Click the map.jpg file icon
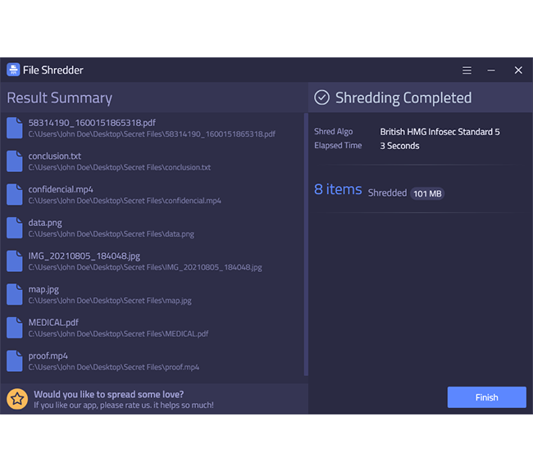Screen dimensions: 533x471 (15, 294)
